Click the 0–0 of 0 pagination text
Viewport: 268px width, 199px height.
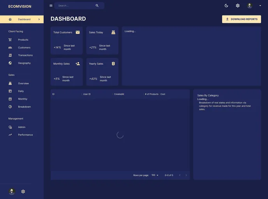pyautogui.click(x=169, y=175)
